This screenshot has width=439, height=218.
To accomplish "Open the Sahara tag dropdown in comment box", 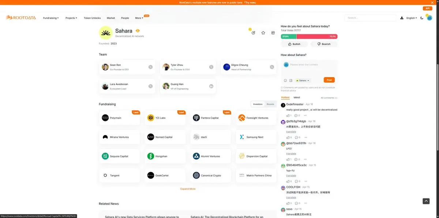I will coord(303,80).
